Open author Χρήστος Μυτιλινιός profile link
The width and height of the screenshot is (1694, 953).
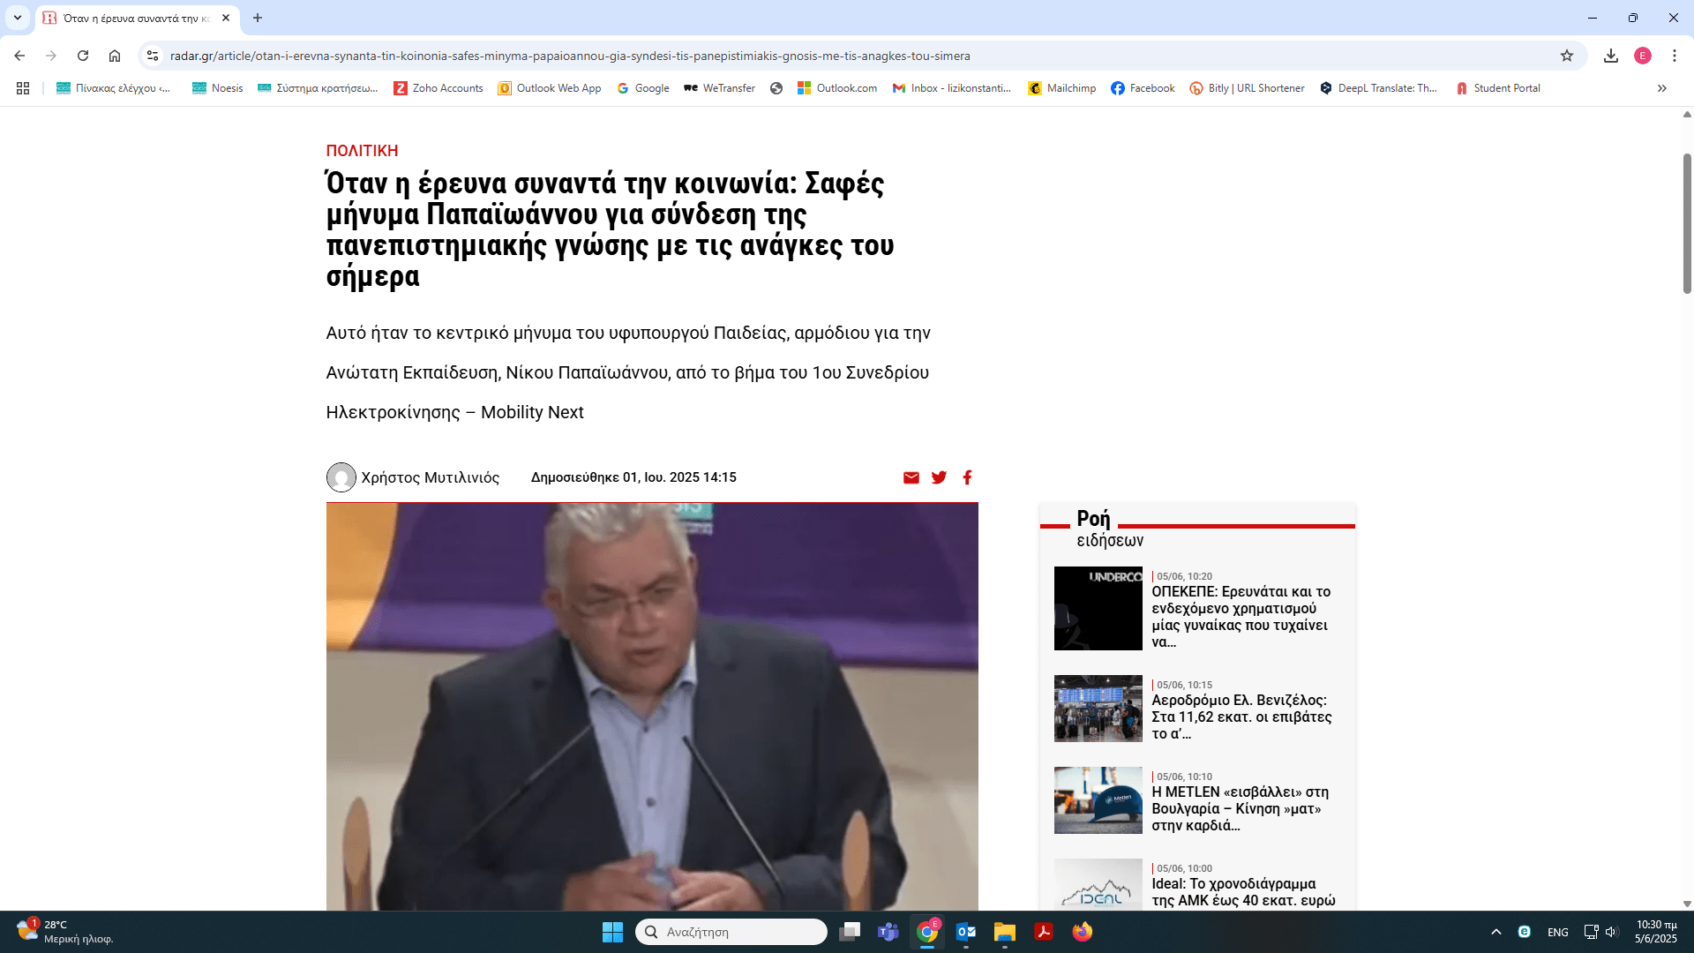click(430, 477)
